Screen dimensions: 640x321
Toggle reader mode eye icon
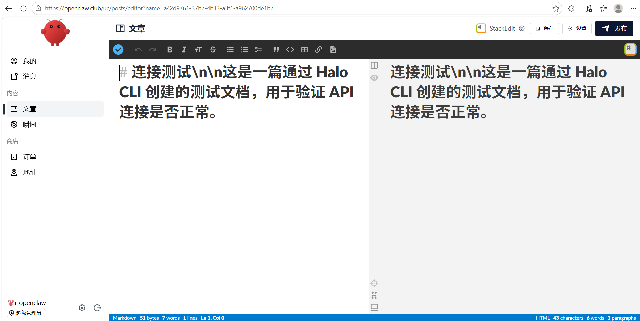click(374, 78)
